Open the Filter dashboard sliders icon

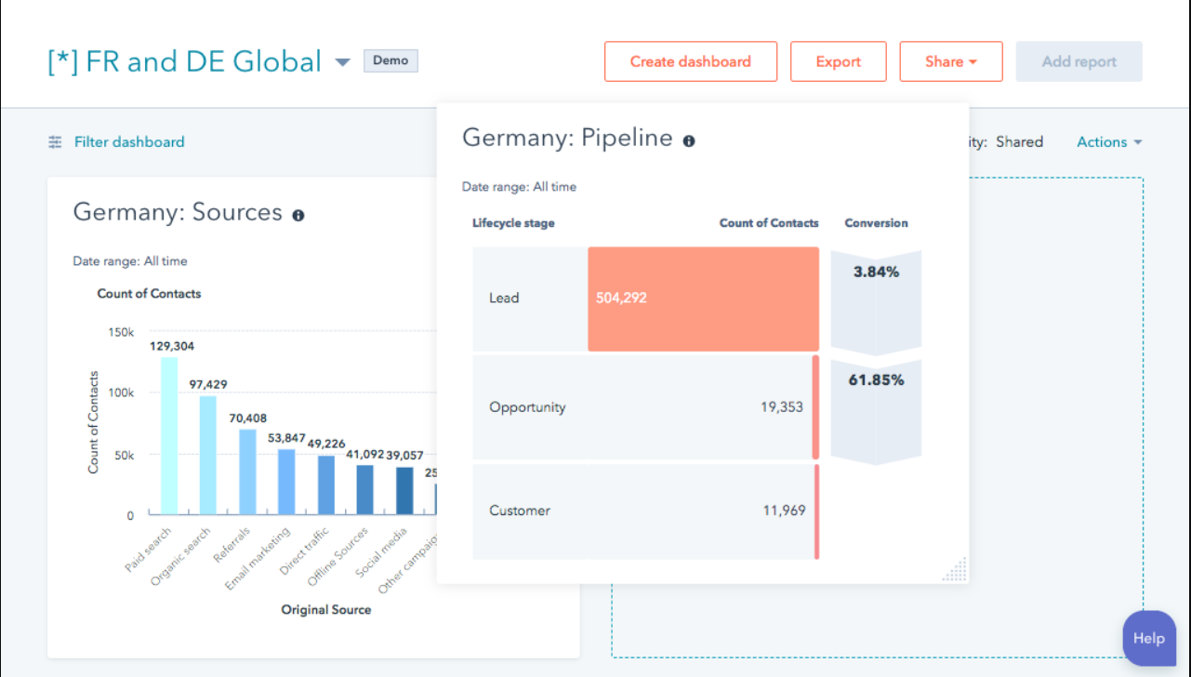(x=54, y=142)
